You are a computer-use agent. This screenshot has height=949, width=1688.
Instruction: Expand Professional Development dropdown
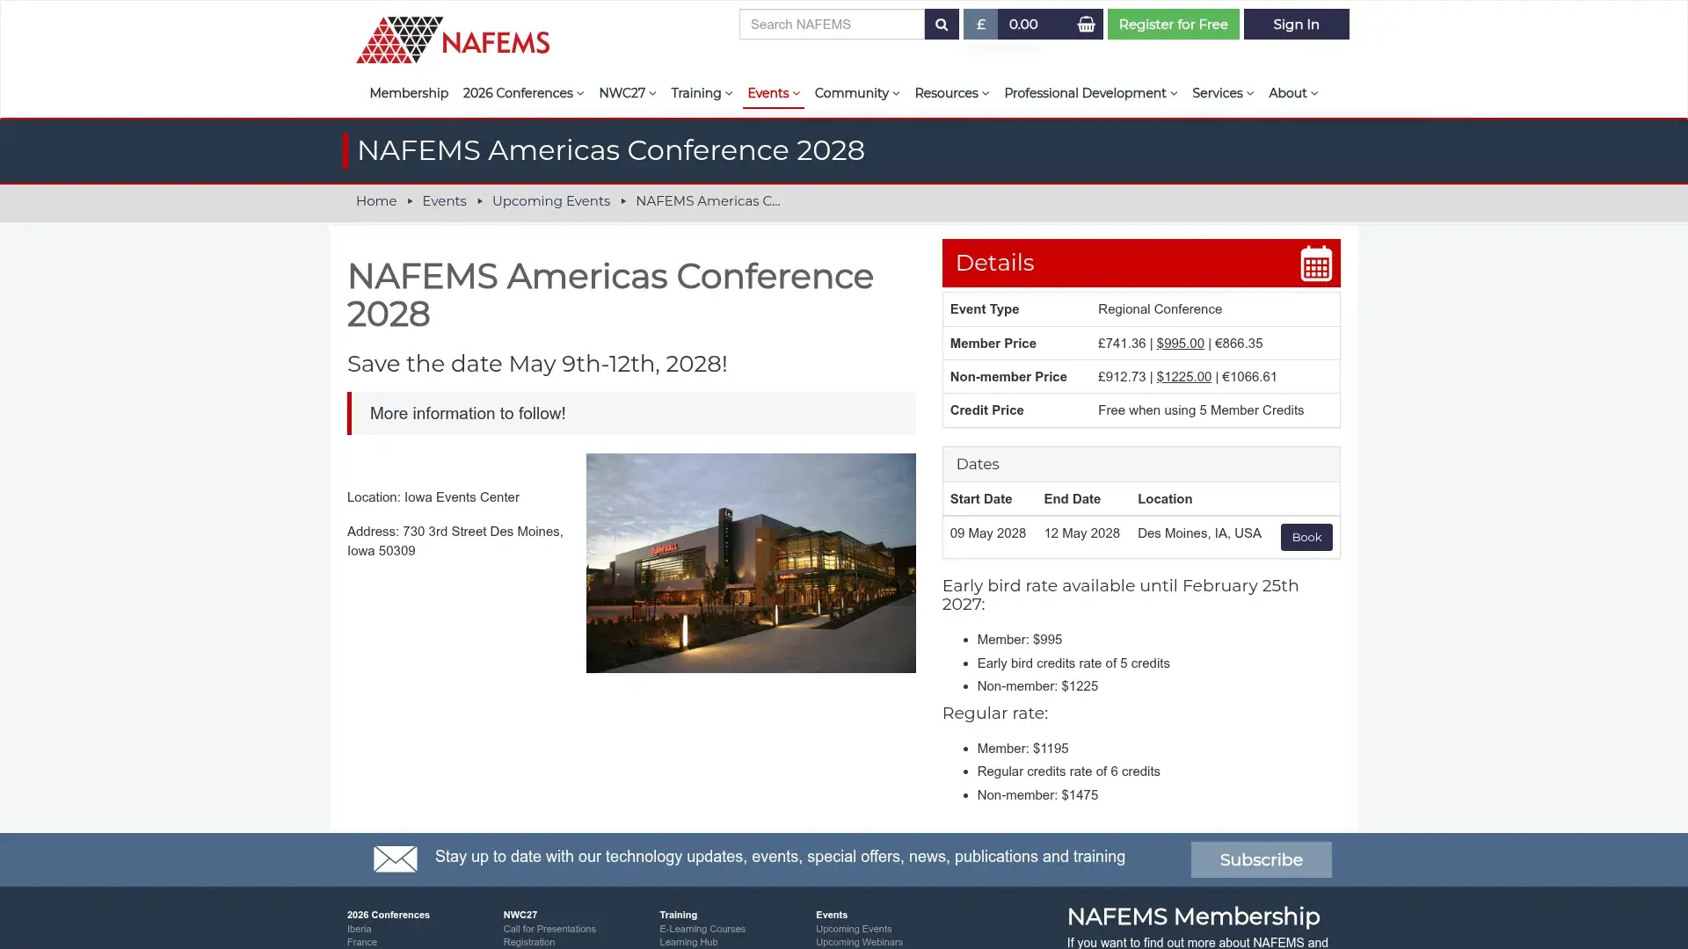[1090, 93]
